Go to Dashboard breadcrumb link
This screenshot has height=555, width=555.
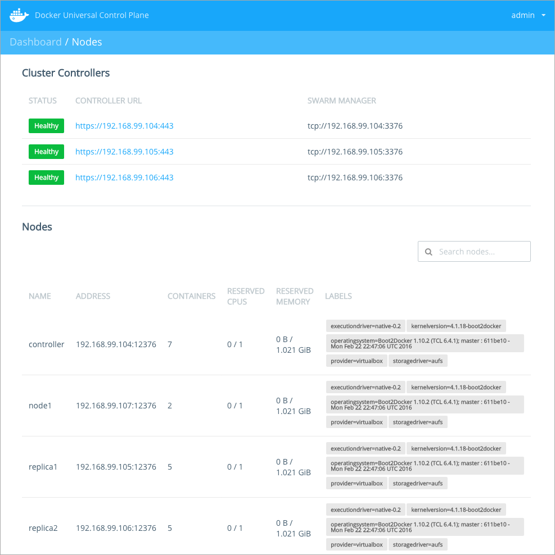35,42
